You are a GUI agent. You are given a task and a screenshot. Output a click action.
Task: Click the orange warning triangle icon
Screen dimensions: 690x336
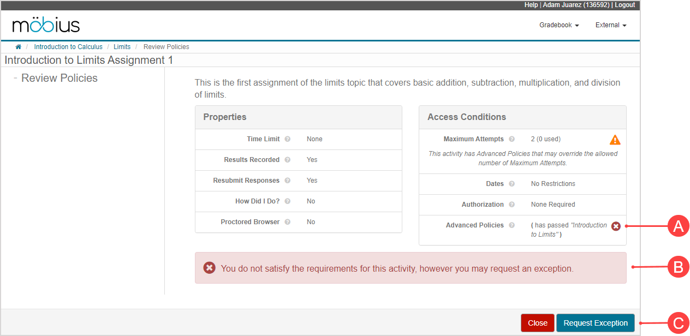click(x=615, y=139)
